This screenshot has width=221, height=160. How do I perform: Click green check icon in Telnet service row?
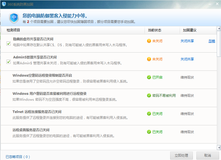point(149,114)
